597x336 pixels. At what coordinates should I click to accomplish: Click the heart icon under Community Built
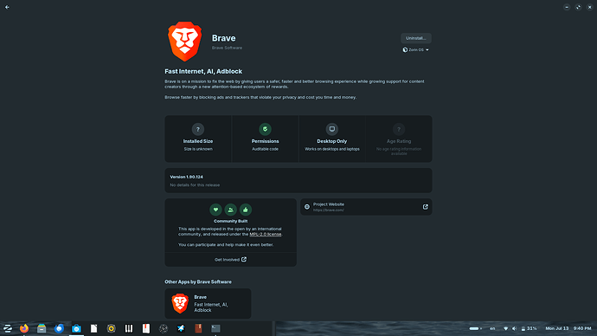(x=216, y=210)
